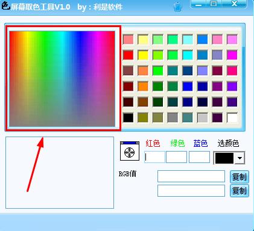
Task: Click the crosshair screen color picker icon
Action: pyautogui.click(x=130, y=151)
